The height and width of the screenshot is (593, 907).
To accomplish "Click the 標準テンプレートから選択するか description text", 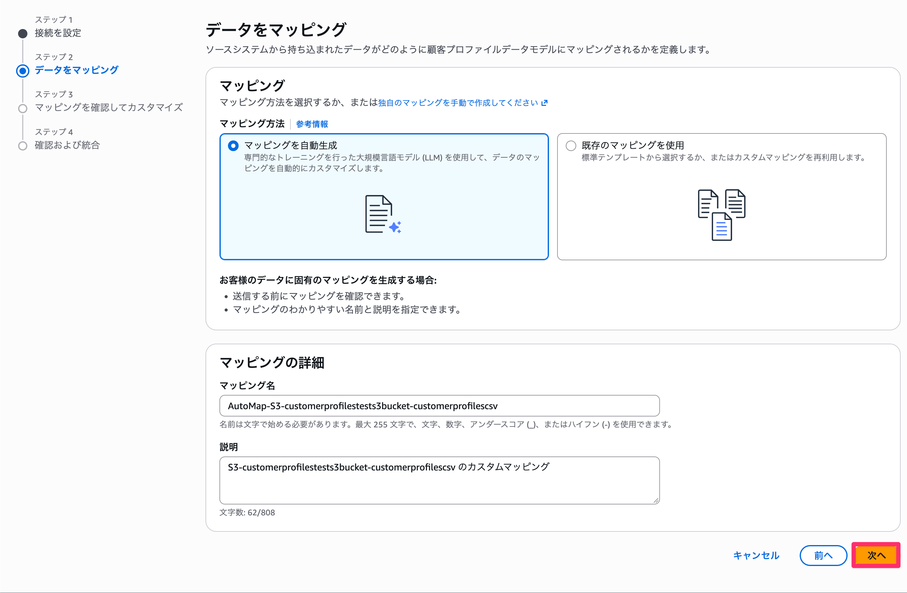I will (x=724, y=157).
